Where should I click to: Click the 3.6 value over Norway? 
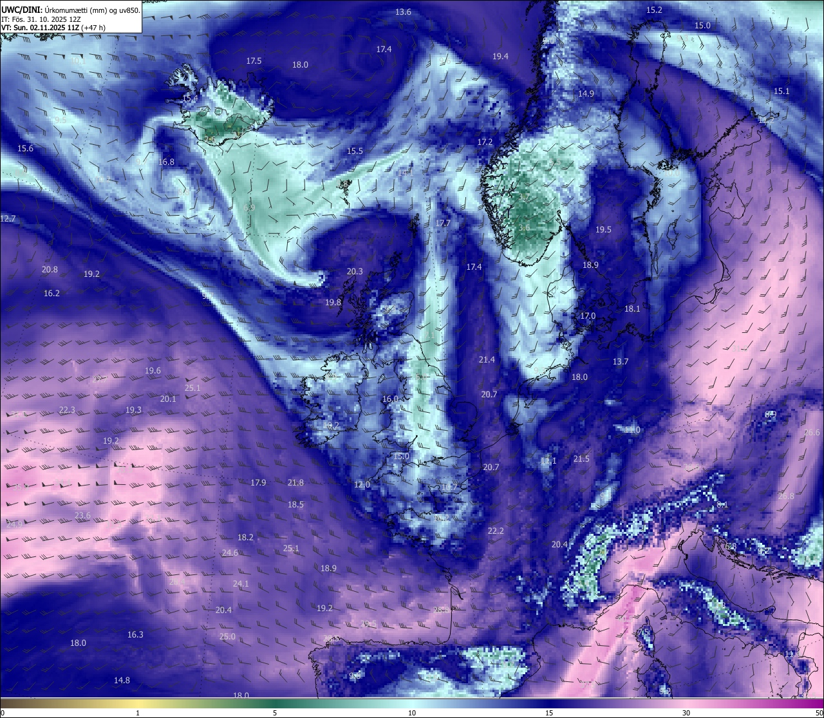click(x=524, y=228)
